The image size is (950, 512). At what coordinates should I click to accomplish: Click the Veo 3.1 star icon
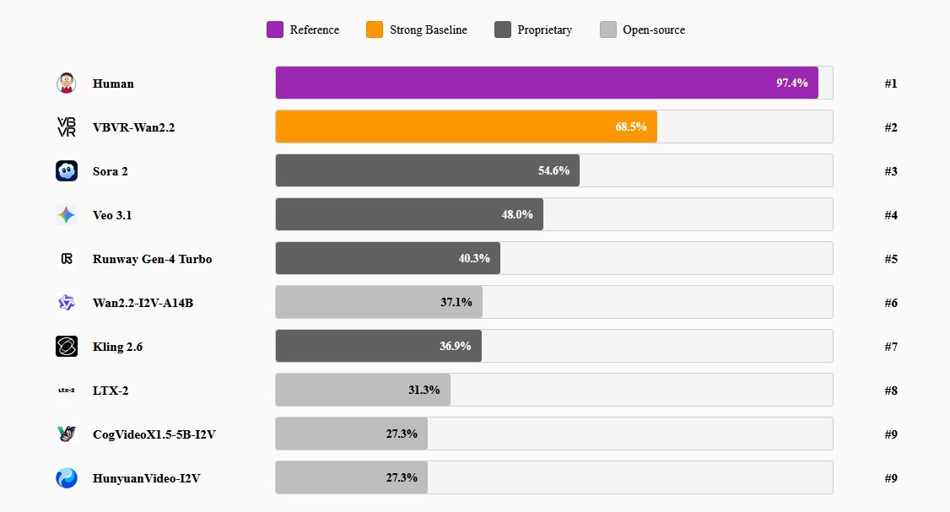click(67, 215)
